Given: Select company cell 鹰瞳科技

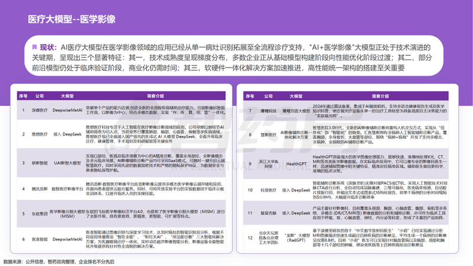Looking at the screenshot, I should [x=268, y=111].
